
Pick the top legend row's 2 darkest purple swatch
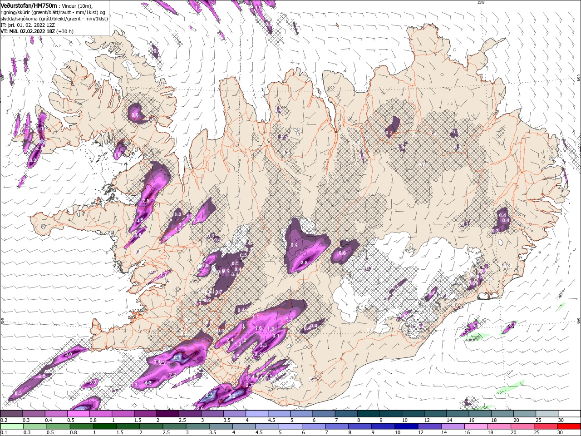pyautogui.click(x=167, y=414)
